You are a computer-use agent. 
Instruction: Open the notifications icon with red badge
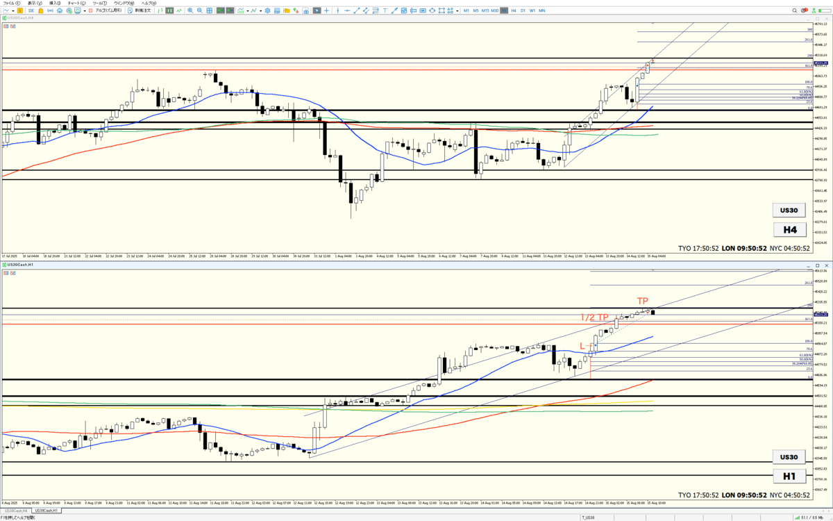pos(805,10)
